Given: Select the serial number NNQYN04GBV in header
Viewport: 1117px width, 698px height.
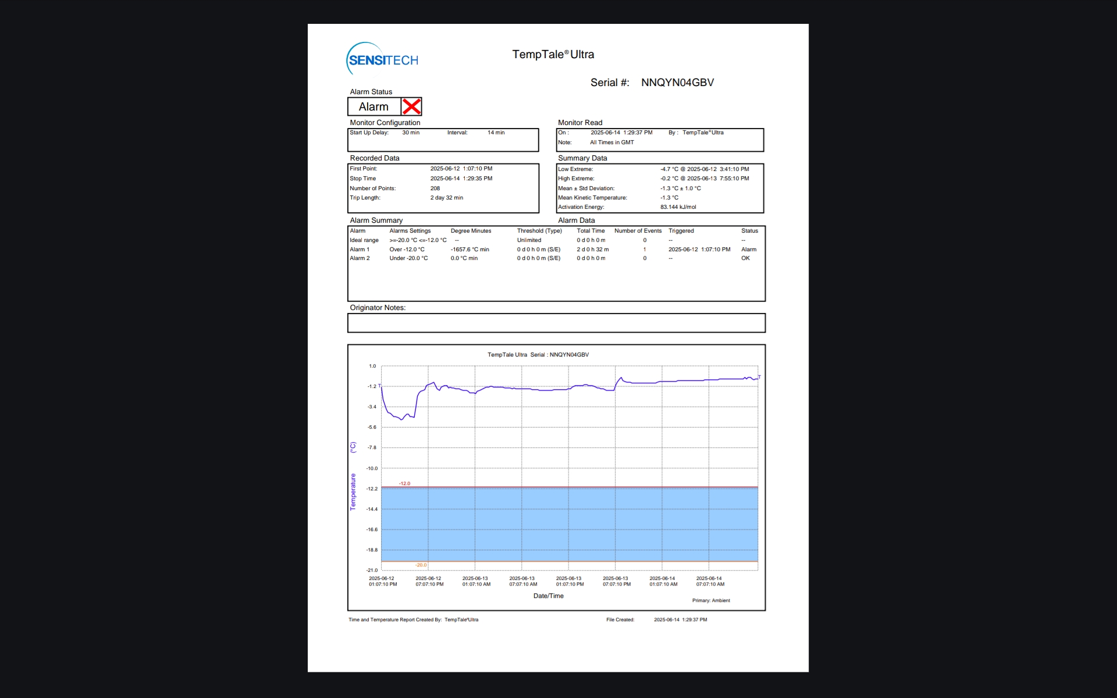Looking at the screenshot, I should pos(677,83).
